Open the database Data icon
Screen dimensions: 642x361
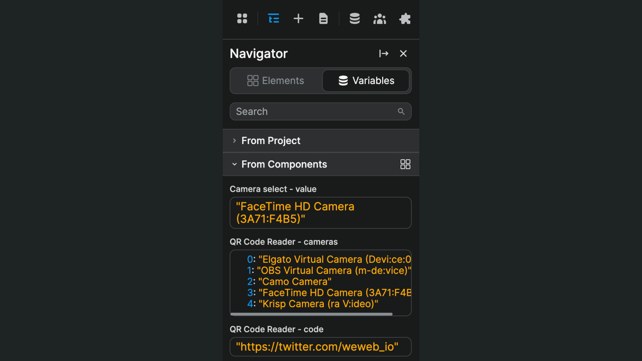[354, 18]
